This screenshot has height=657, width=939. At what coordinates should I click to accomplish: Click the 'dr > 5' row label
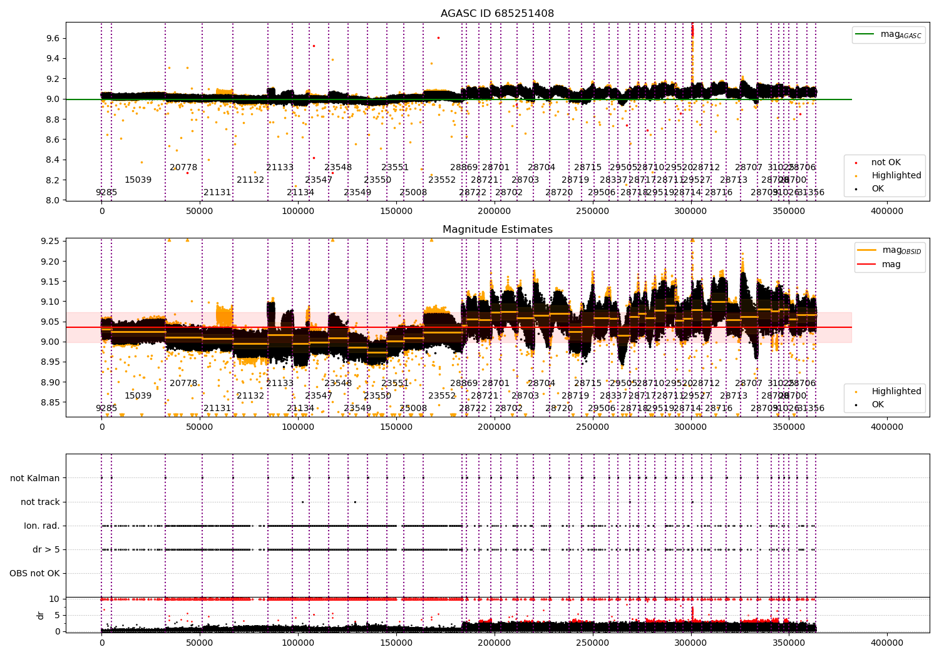click(x=46, y=549)
